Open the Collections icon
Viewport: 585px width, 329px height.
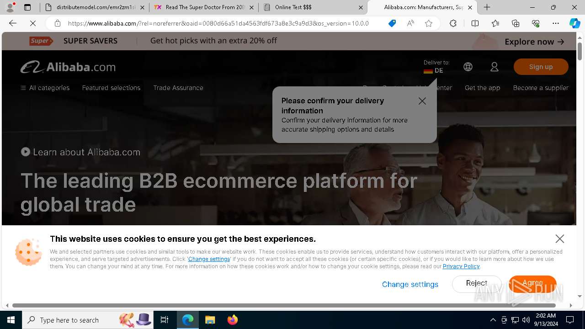(516, 23)
